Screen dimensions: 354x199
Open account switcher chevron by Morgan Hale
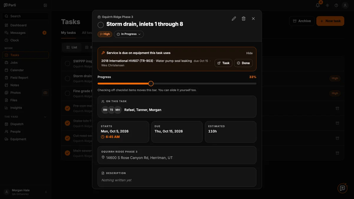pos(46,192)
